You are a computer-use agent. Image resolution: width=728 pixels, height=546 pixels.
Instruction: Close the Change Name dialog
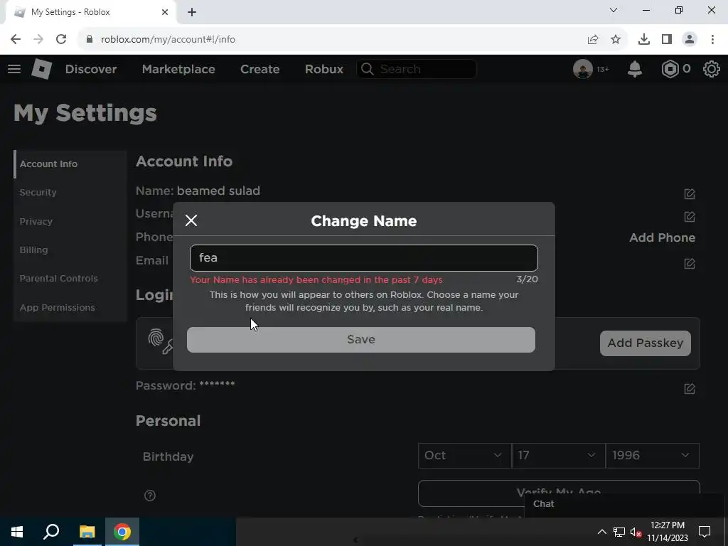point(191,220)
